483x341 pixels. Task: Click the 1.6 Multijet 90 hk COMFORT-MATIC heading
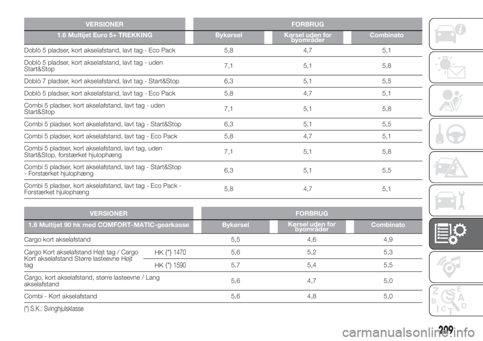pos(109,225)
